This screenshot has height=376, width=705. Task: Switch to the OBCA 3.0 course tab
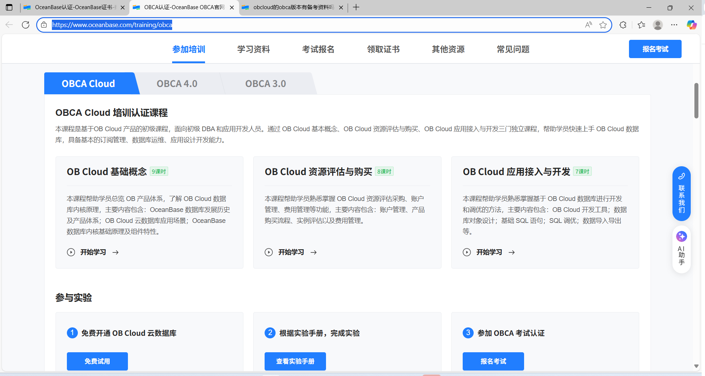pos(266,83)
